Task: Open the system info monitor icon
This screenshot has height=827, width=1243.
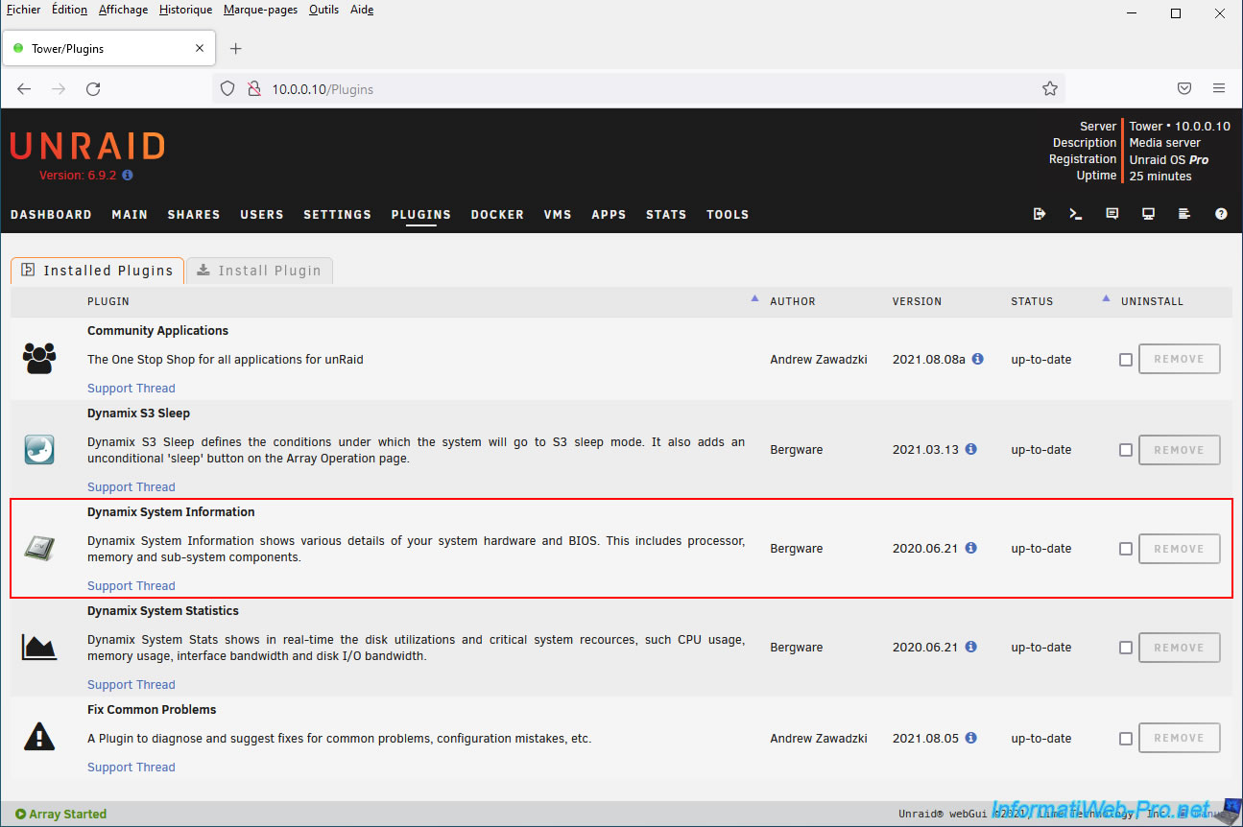Action: 1148,214
